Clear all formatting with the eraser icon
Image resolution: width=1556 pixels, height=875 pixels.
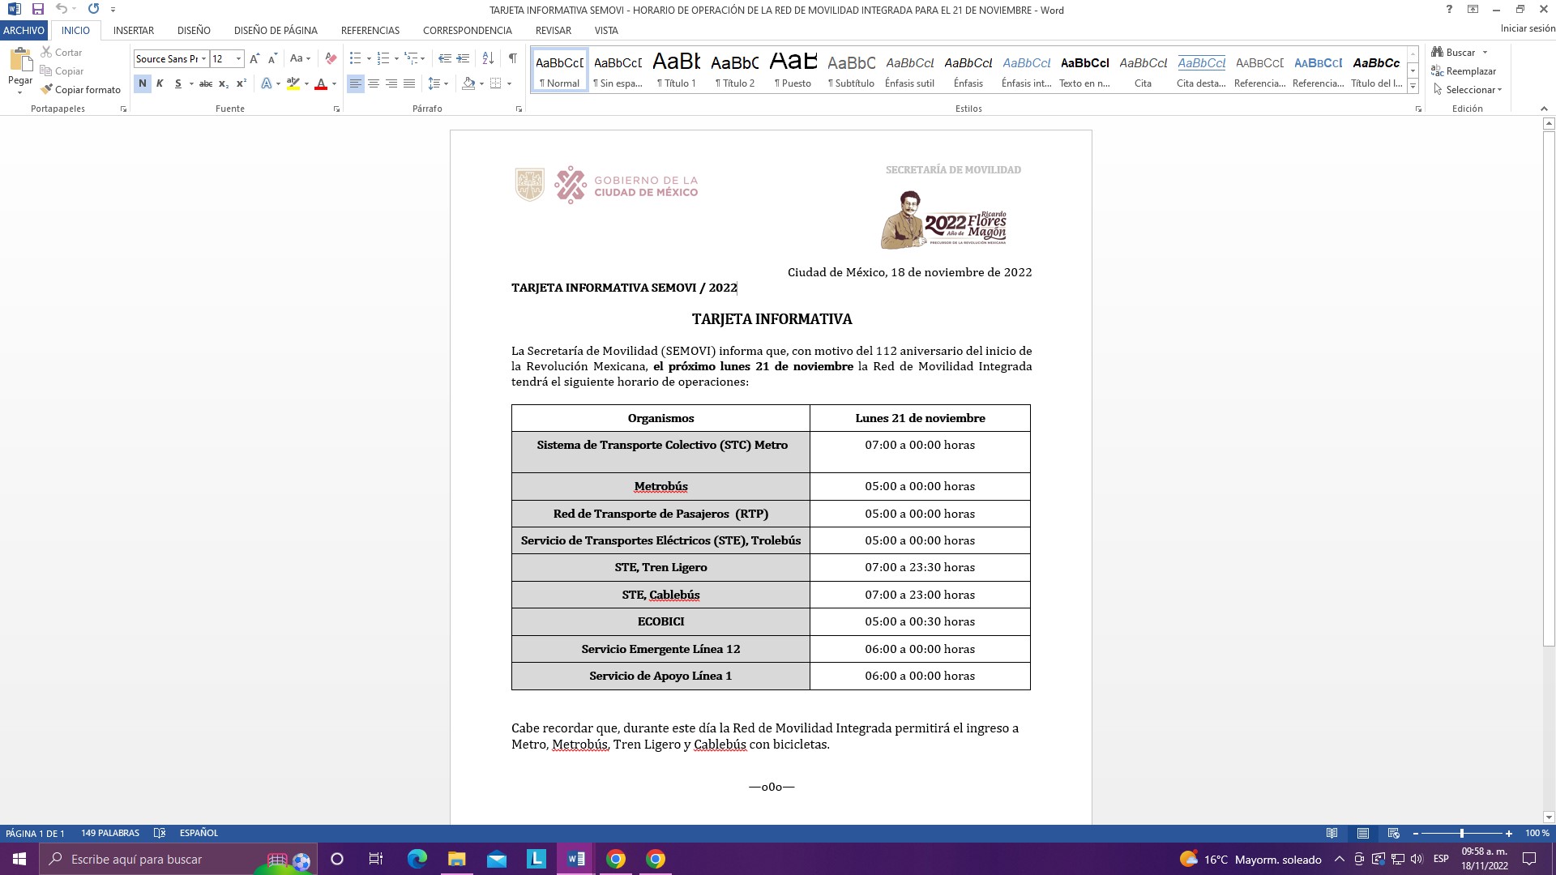330,58
